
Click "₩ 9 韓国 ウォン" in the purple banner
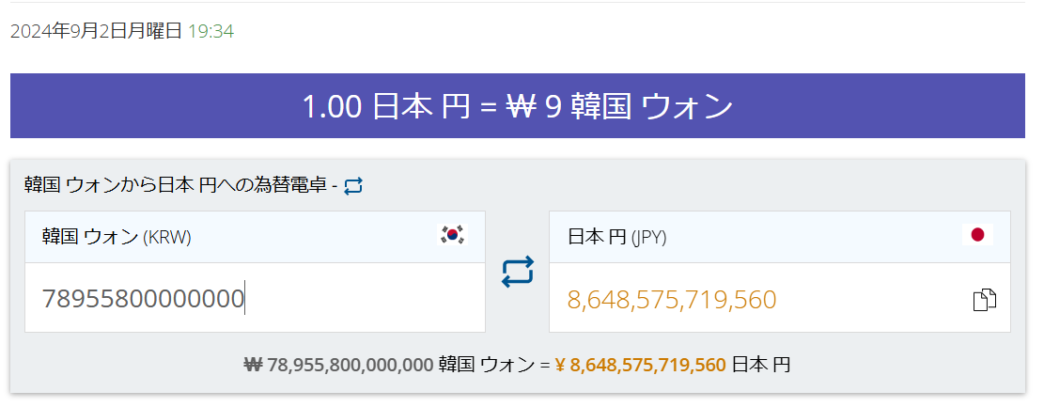click(618, 106)
